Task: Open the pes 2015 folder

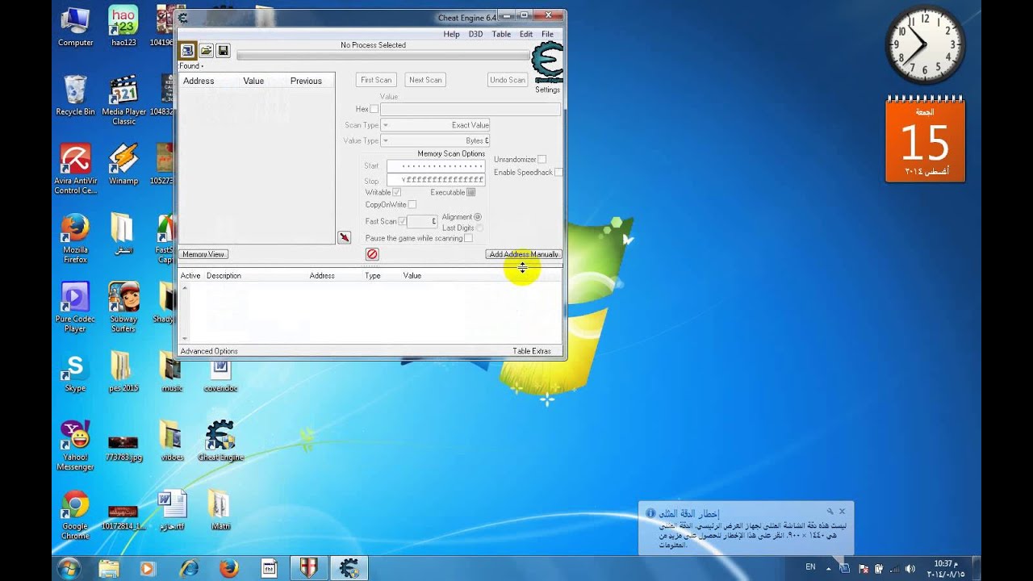Action: [123, 372]
